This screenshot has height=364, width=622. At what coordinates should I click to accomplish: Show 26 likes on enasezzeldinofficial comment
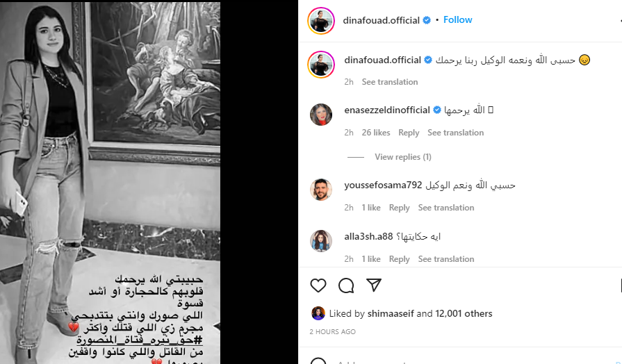[376, 133]
